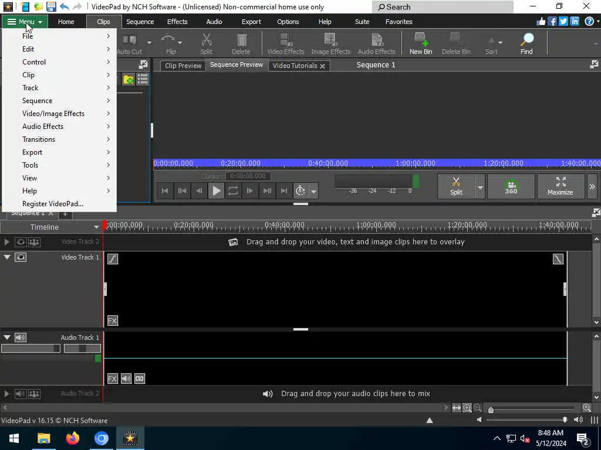Screen dimensions: 601x450
Task: Toggle Audio Track 2 group icon
Action: coord(34,394)
